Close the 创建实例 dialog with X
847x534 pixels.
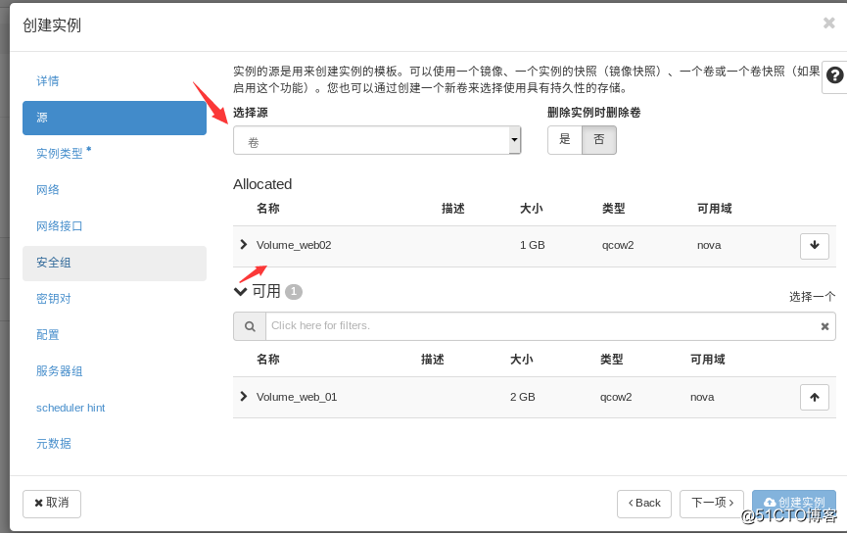coord(828,23)
